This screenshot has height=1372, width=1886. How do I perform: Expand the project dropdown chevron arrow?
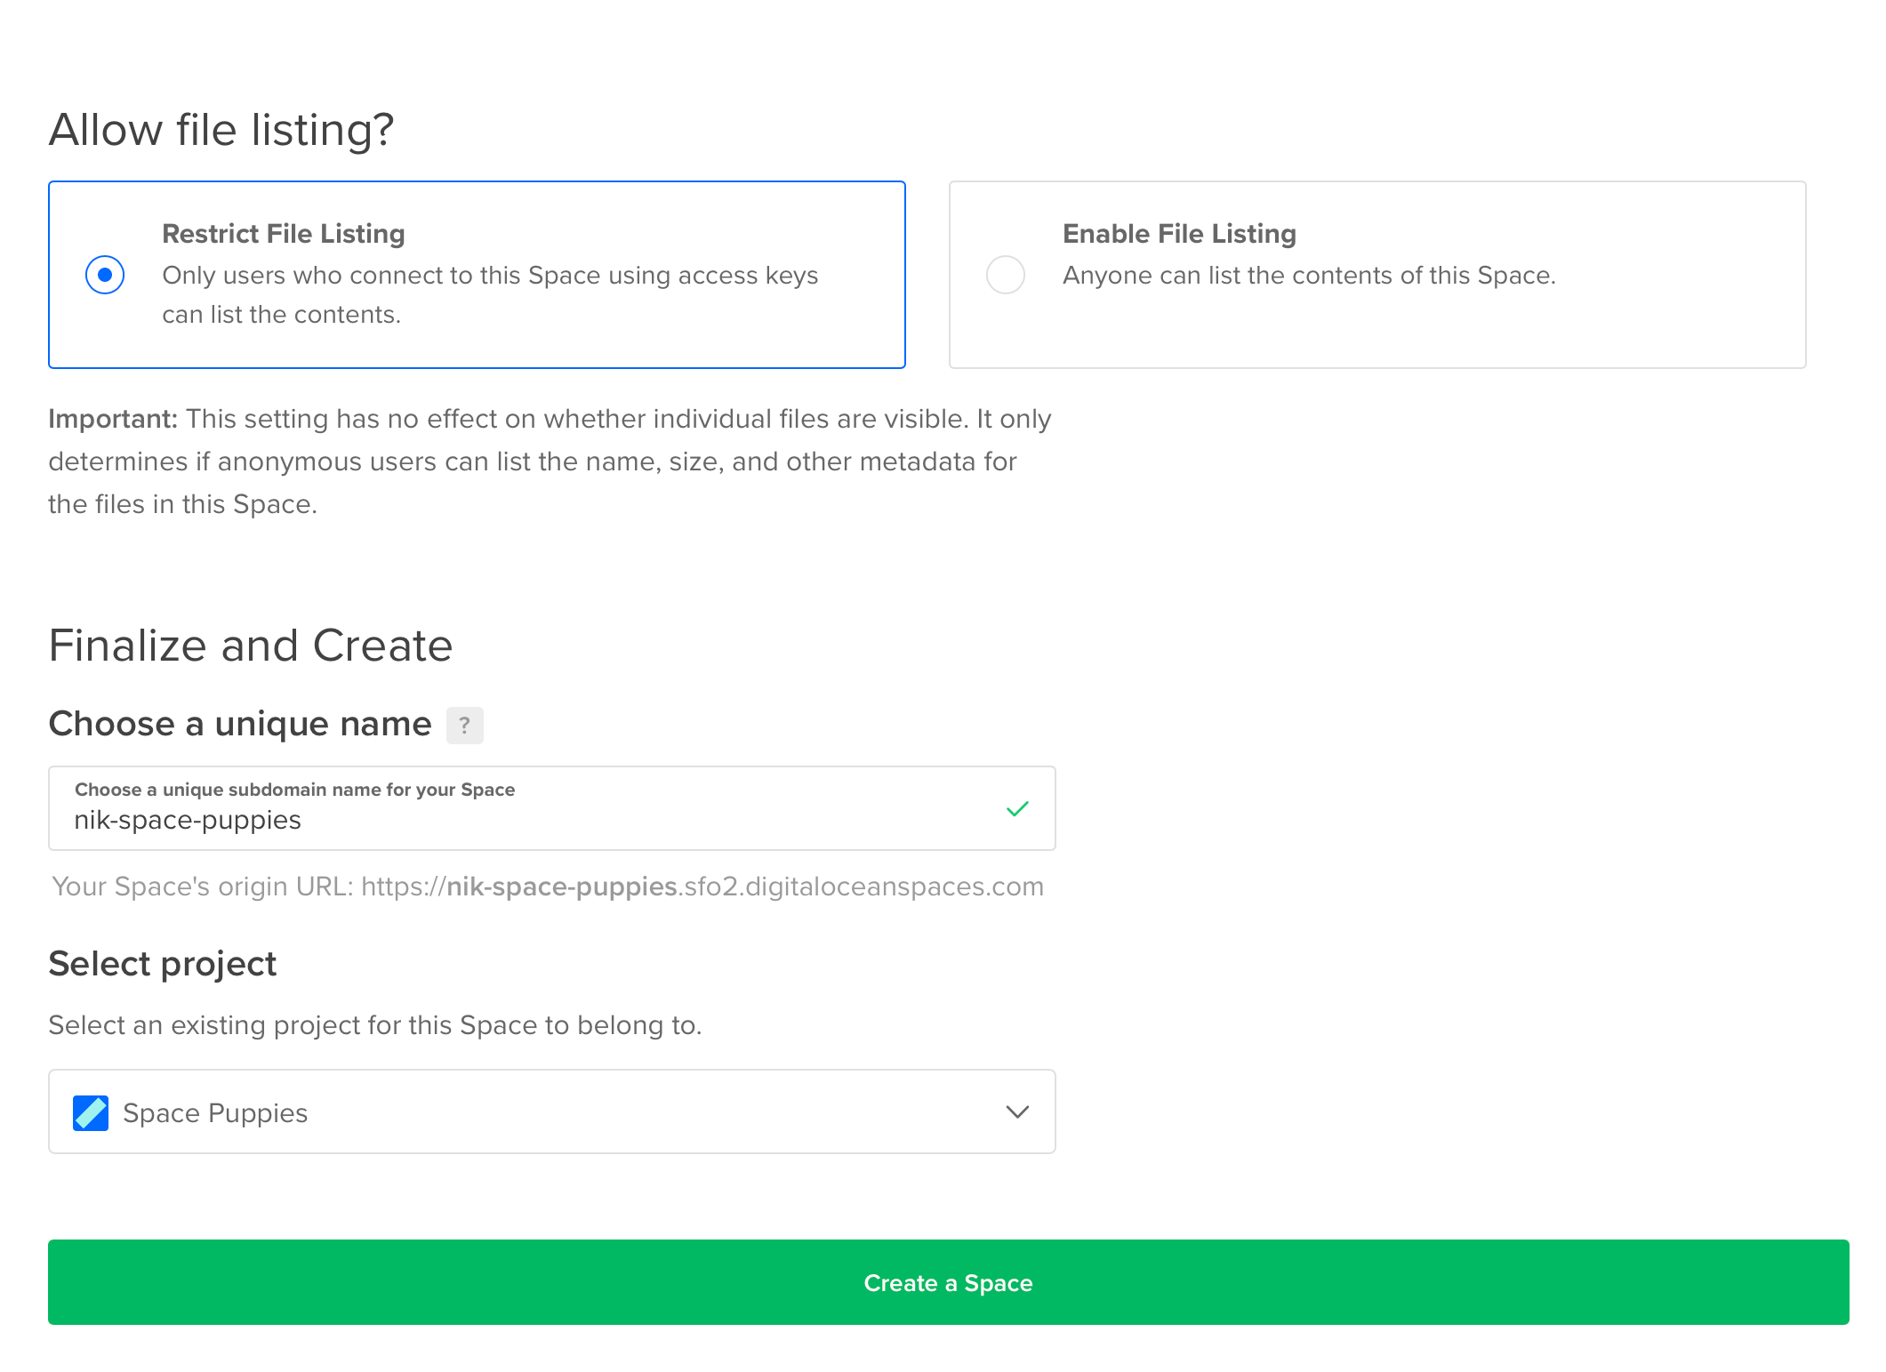pos(1017,1111)
